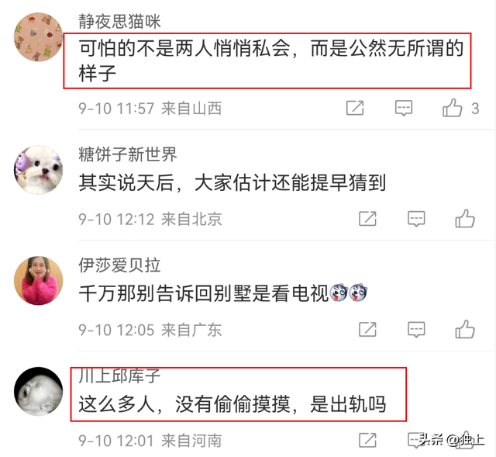This screenshot has height=457, width=496.
Task: Share 静夜思猫咪's comment via forward icon
Action: click(x=355, y=108)
